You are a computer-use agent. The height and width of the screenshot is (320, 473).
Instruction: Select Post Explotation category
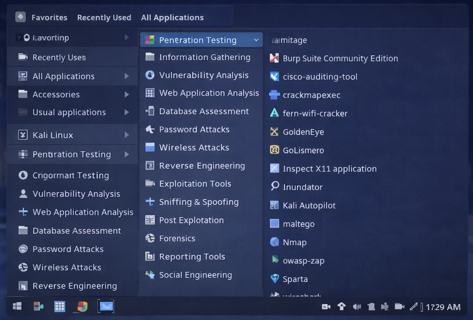click(x=201, y=220)
